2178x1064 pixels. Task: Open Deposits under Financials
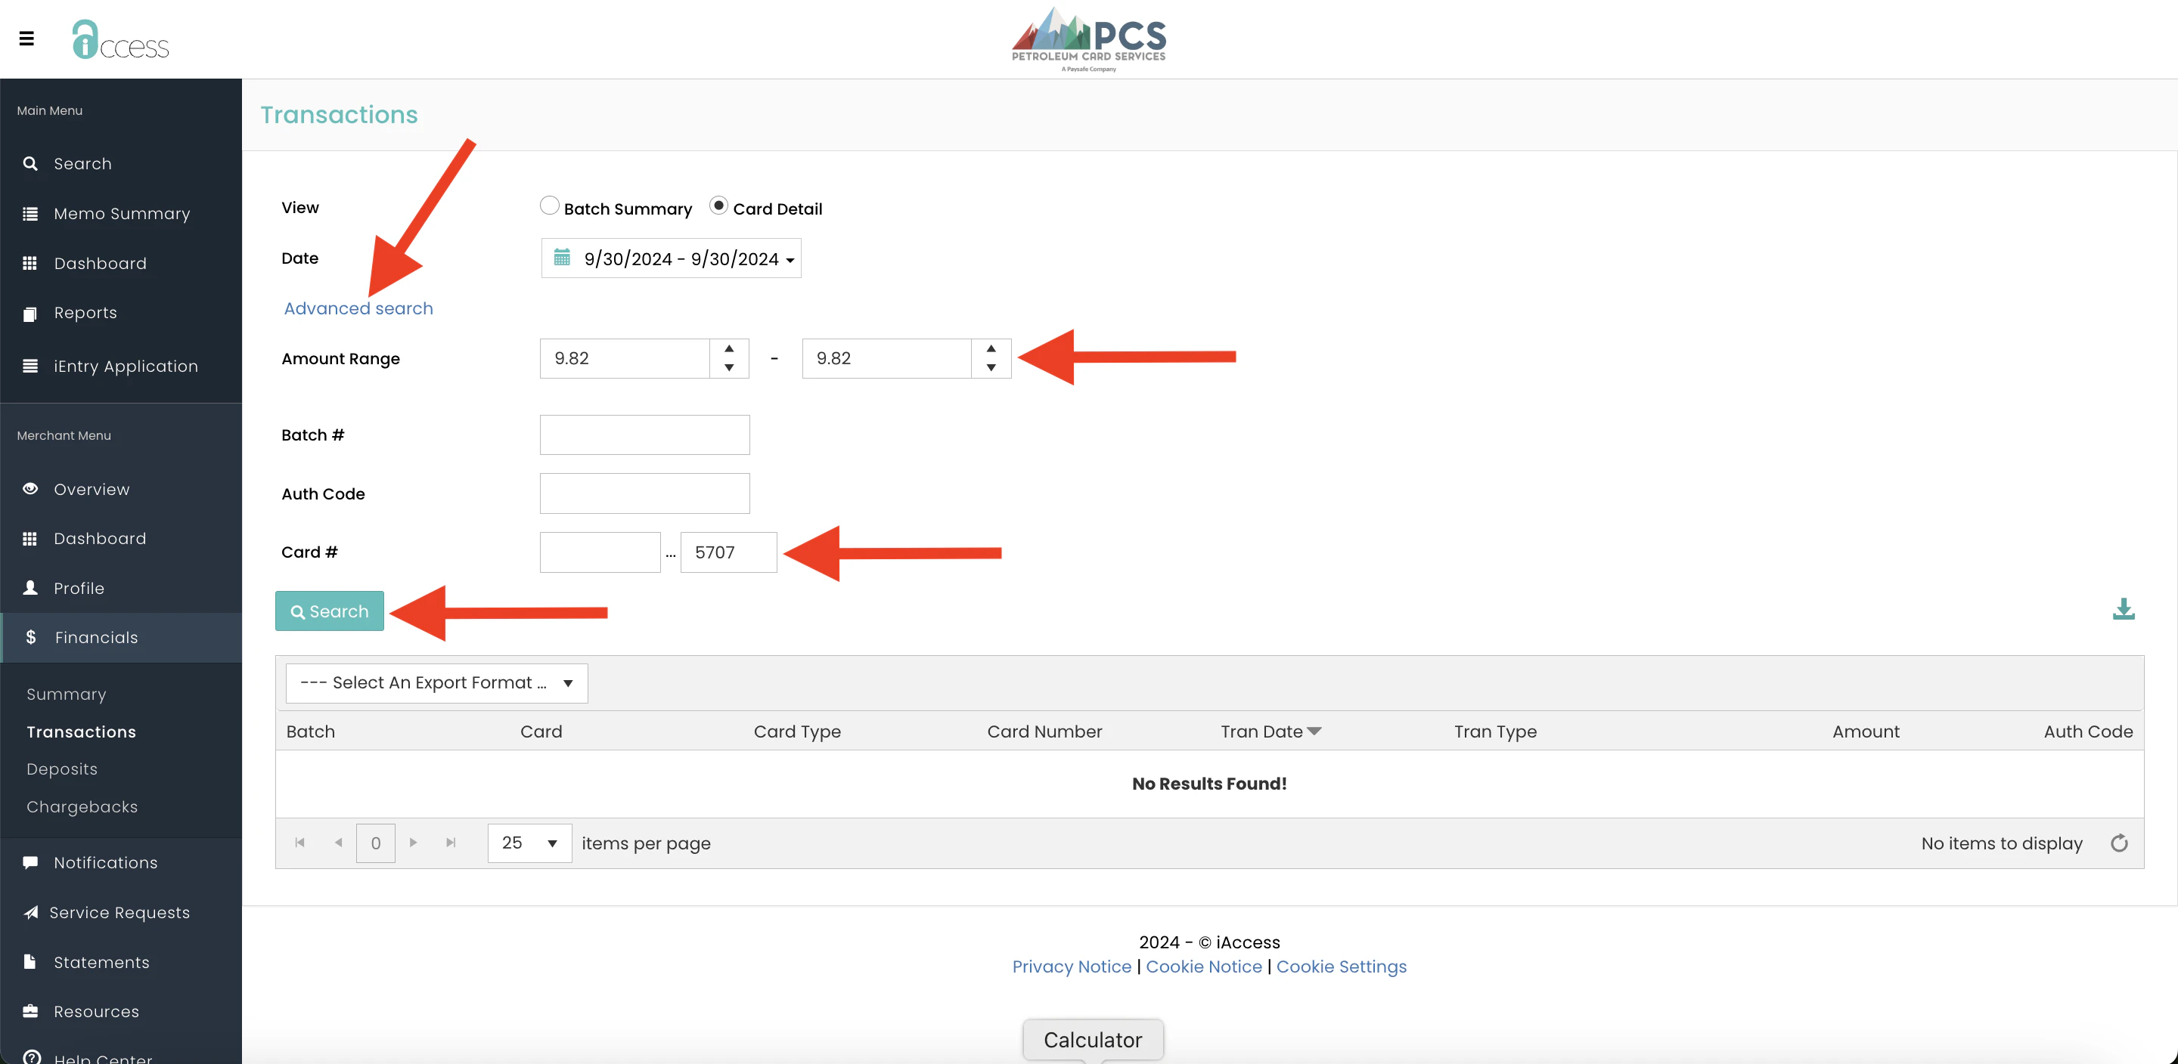pyautogui.click(x=62, y=769)
